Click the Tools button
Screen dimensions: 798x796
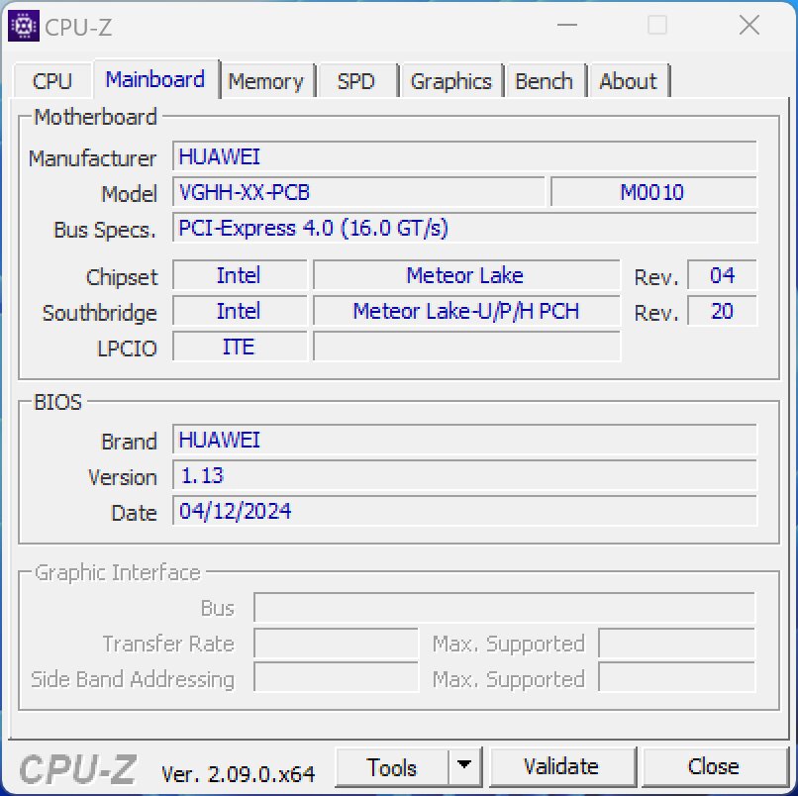[392, 767]
